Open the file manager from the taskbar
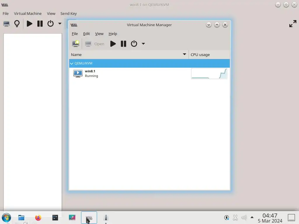The image size is (299, 224). [21, 218]
